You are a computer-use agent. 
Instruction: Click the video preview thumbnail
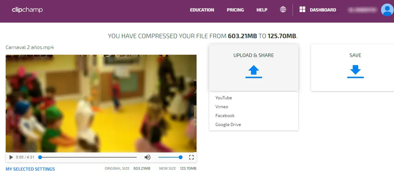tap(101, 103)
